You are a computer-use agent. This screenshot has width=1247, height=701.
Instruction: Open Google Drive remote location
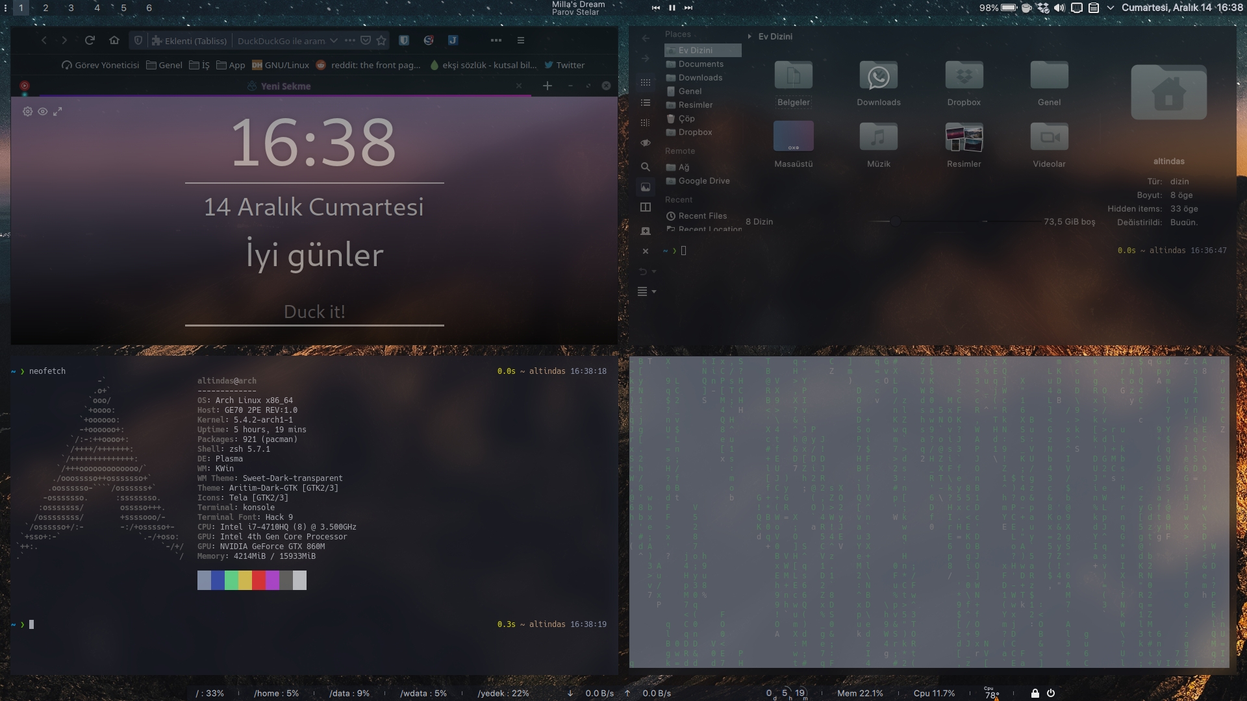pyautogui.click(x=703, y=180)
